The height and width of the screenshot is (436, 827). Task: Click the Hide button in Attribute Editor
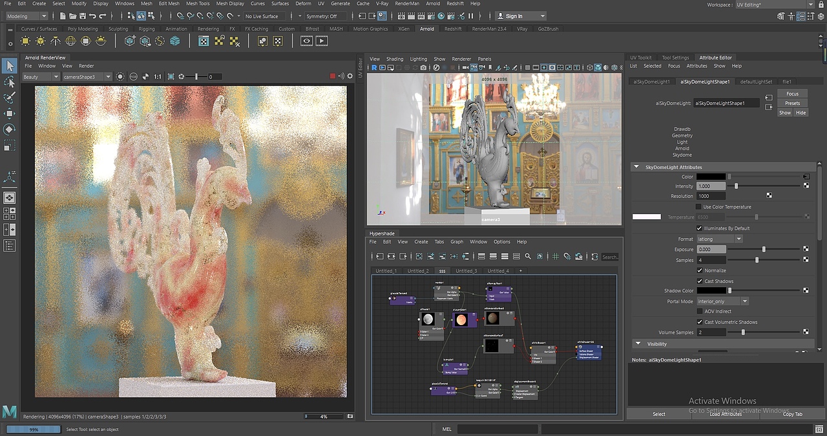pyautogui.click(x=801, y=113)
